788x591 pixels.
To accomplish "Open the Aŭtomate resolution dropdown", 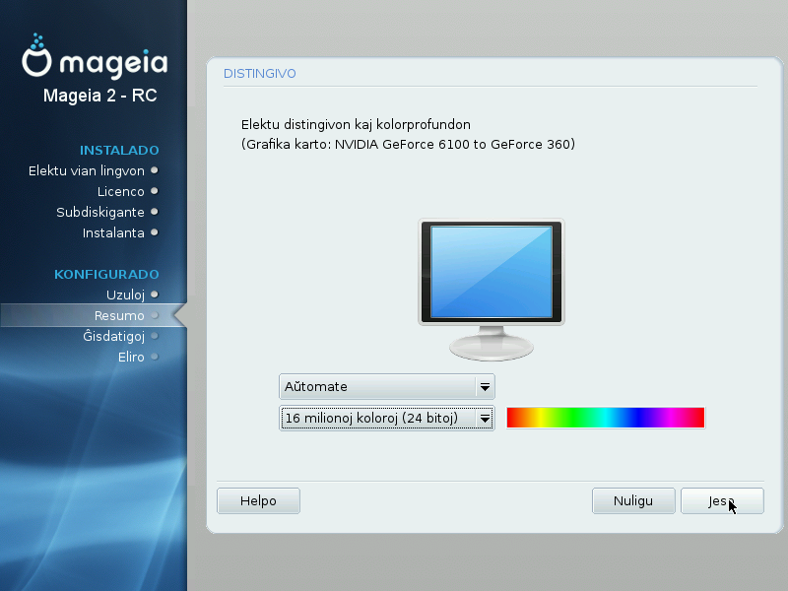I will click(x=387, y=386).
